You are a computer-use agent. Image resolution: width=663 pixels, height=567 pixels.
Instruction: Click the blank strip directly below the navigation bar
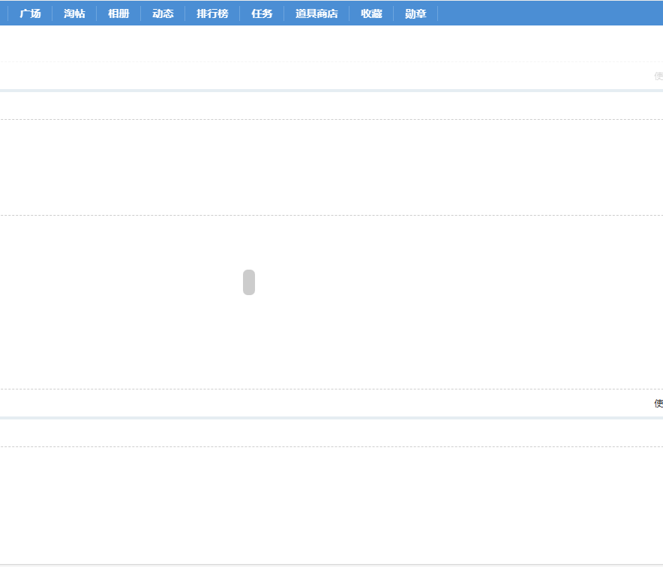click(x=330, y=43)
